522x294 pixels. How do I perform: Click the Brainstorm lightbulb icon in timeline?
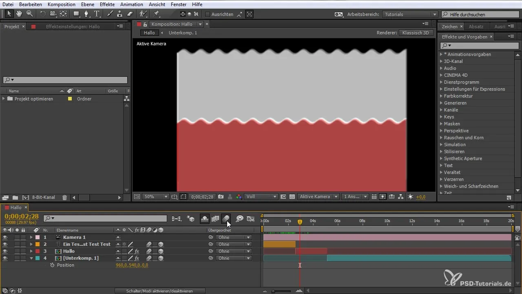click(x=239, y=219)
